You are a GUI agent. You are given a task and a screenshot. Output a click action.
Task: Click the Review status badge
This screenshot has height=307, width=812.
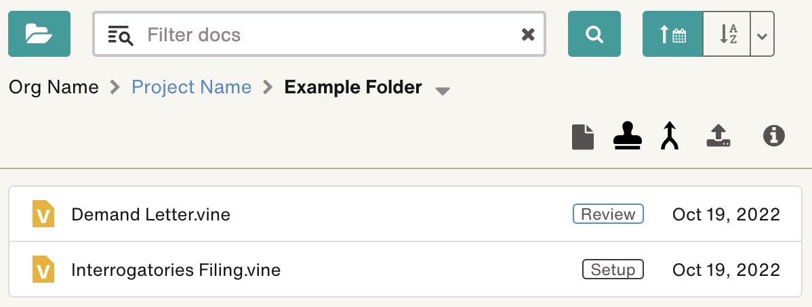[608, 214]
